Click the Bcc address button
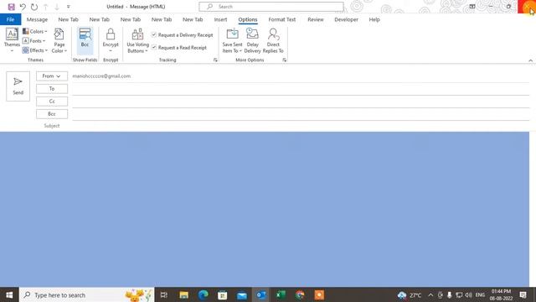The height and width of the screenshot is (302, 536). [x=52, y=114]
